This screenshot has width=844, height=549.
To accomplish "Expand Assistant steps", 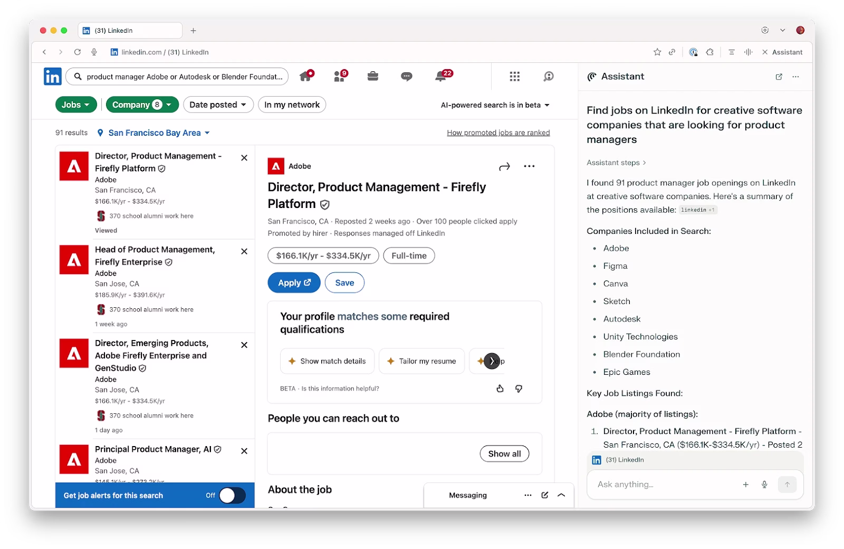I will point(616,163).
